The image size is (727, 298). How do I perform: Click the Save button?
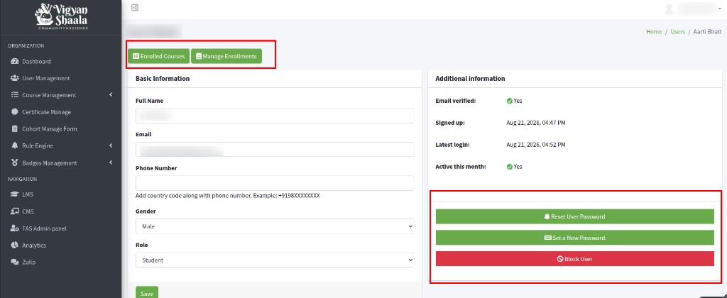(147, 293)
